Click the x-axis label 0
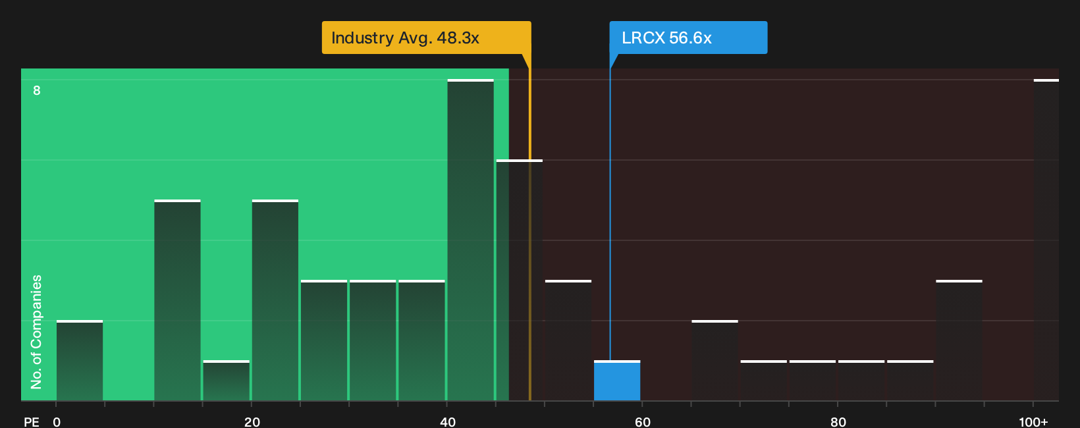Viewport: 1080px width, 428px height. [x=57, y=421]
